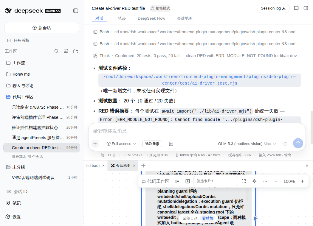Toggle 看精简 compact view

tap(207, 218)
